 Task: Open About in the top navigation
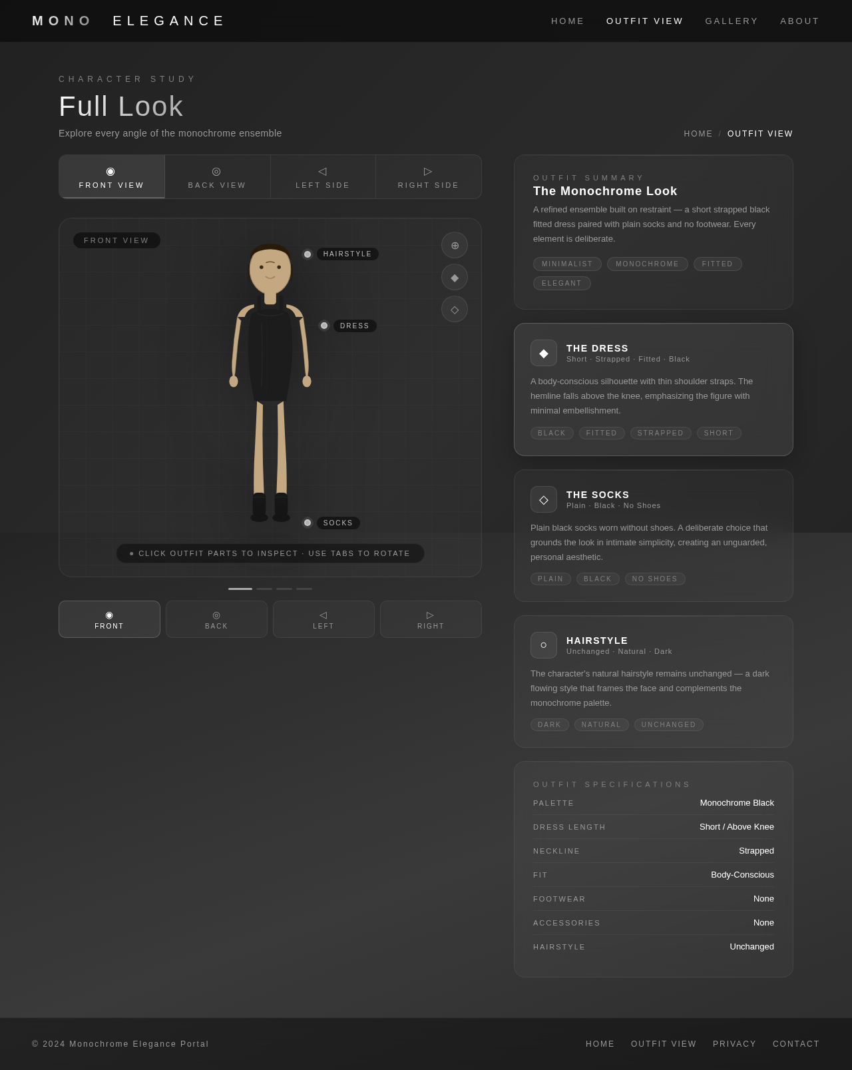click(800, 21)
